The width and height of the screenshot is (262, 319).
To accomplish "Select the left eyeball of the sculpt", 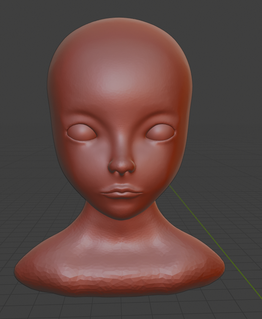I will [82, 132].
